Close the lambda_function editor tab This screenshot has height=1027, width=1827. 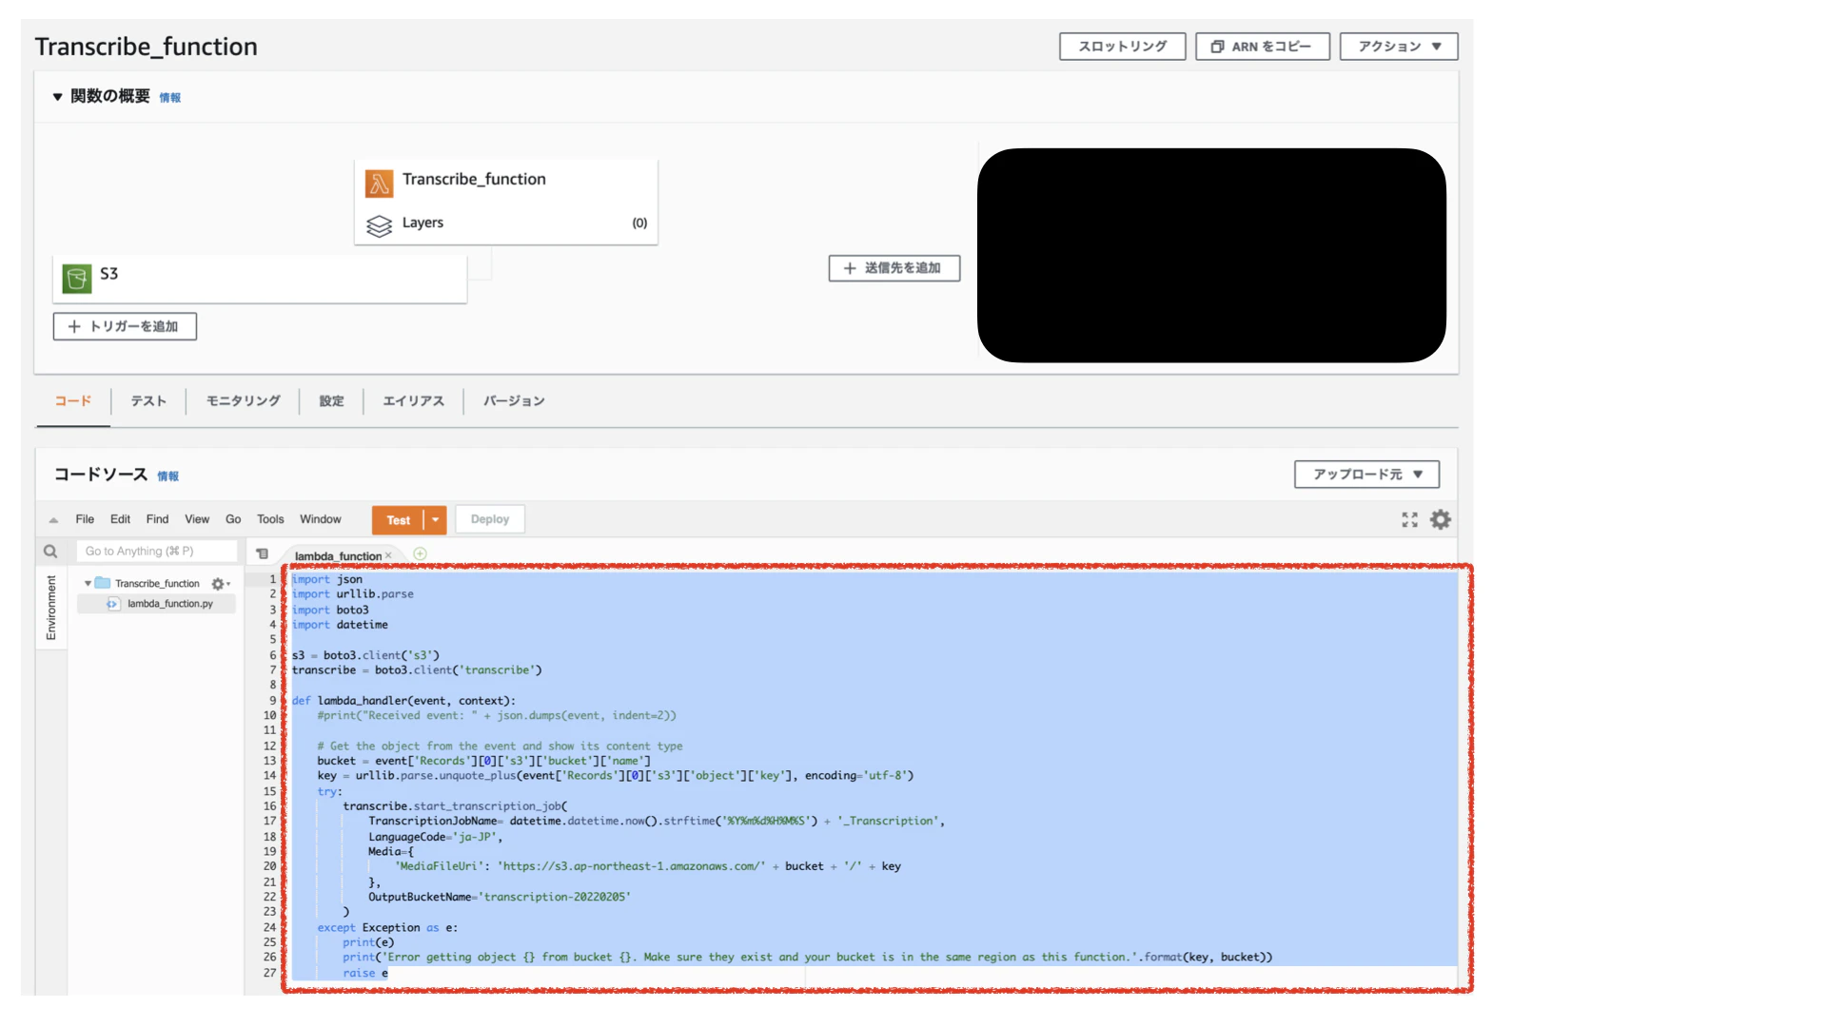coord(388,556)
